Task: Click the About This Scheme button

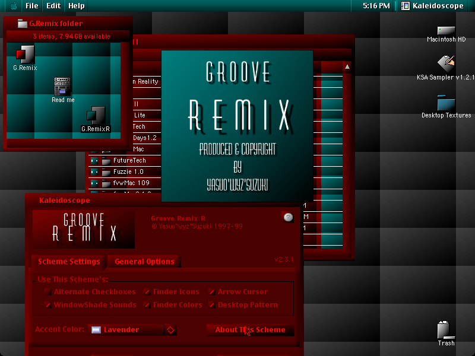Action: pyautogui.click(x=250, y=330)
